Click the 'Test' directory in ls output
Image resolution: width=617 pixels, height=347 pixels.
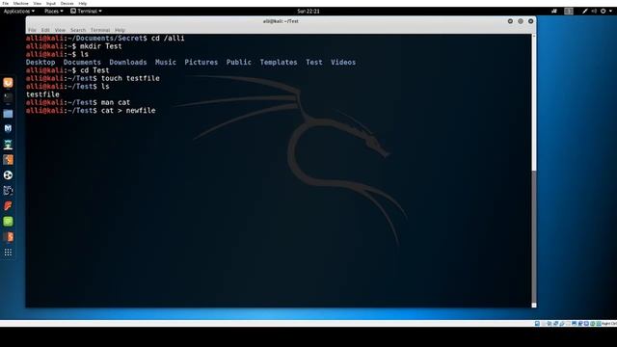314,62
